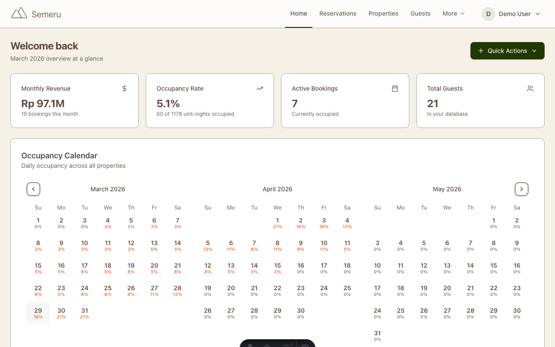Click '19 bookings this month' text
555x347 pixels.
tap(50, 114)
